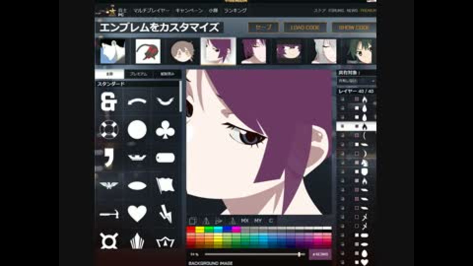Choose the winged badge shape
The height and width of the screenshot is (266, 473).
109,185
